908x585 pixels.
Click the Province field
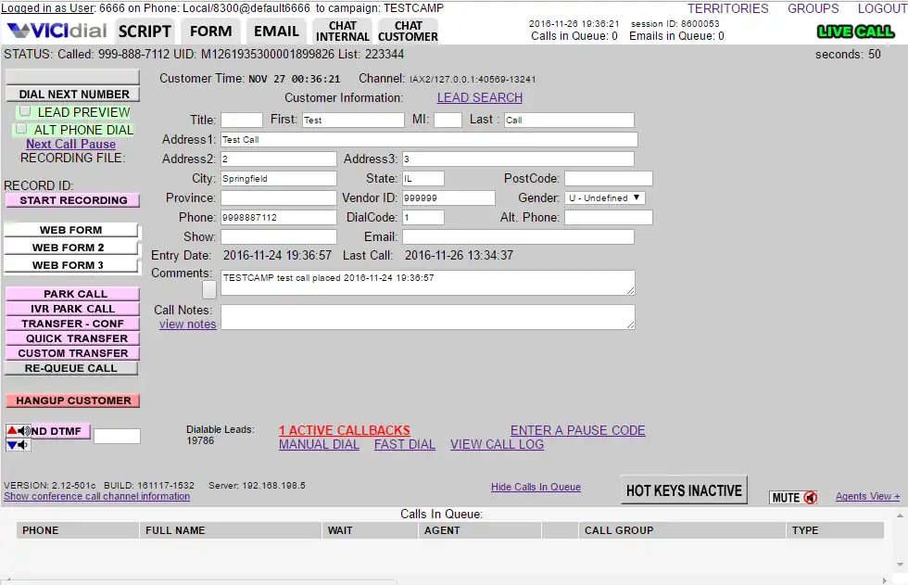pyautogui.click(x=279, y=198)
